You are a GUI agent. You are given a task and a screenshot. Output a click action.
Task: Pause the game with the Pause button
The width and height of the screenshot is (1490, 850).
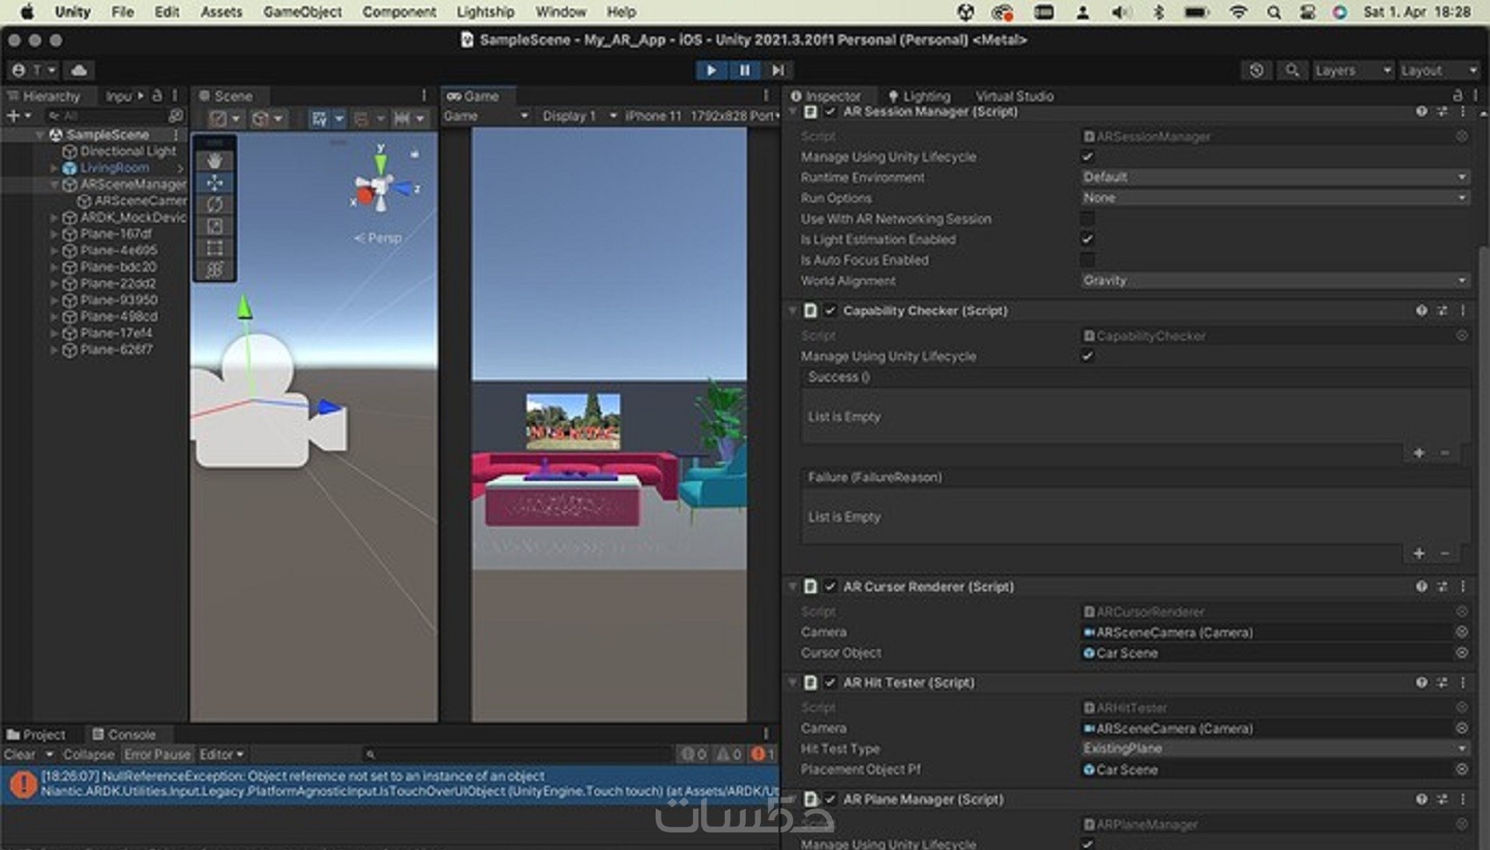(744, 70)
